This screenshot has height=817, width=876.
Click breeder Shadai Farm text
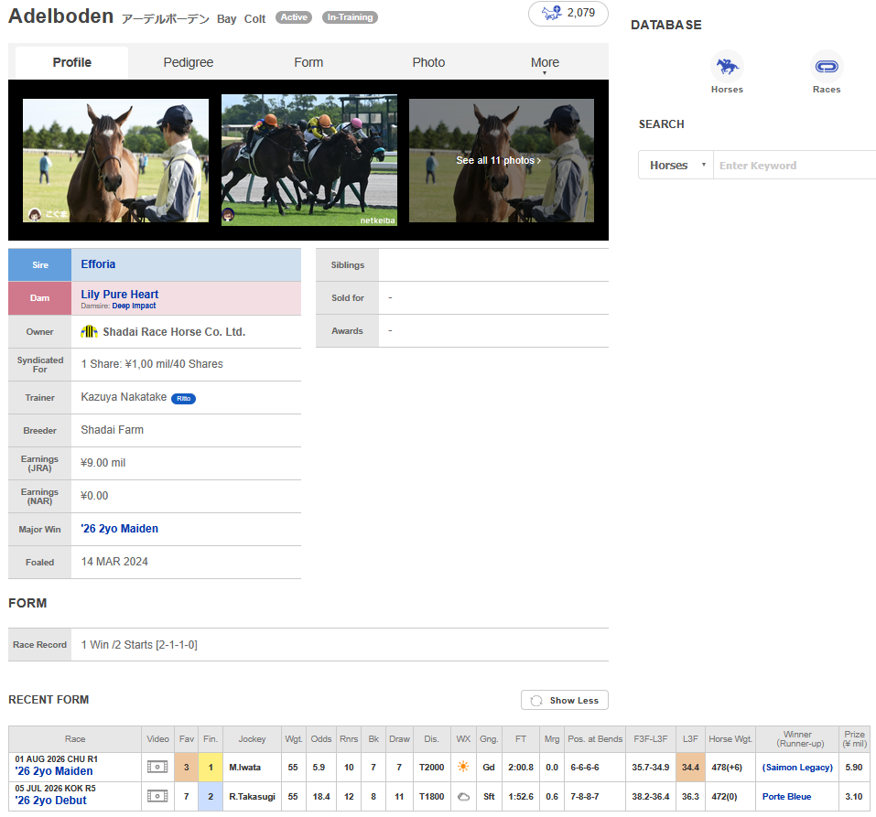click(112, 430)
